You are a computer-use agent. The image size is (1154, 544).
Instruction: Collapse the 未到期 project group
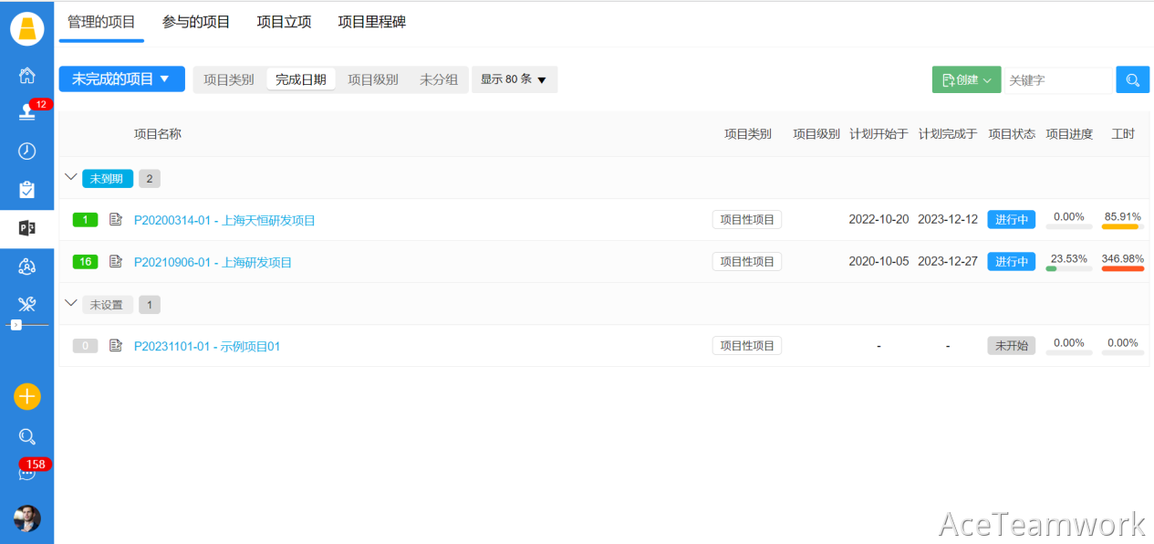point(71,178)
